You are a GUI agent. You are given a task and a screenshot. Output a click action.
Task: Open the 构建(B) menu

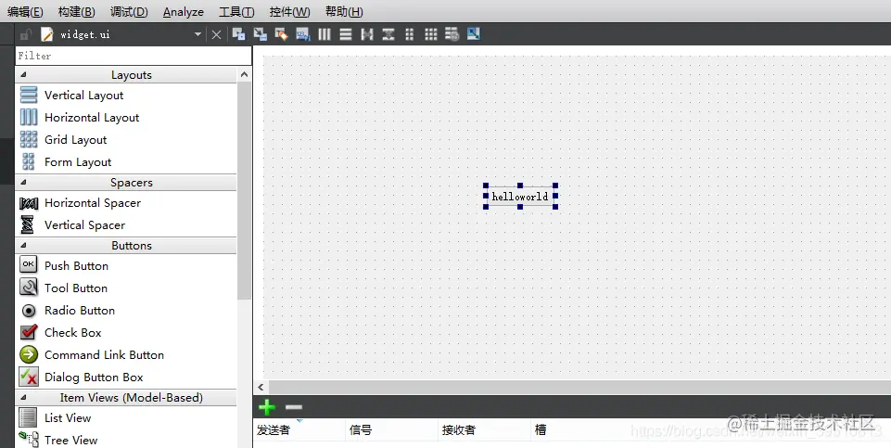tap(77, 11)
